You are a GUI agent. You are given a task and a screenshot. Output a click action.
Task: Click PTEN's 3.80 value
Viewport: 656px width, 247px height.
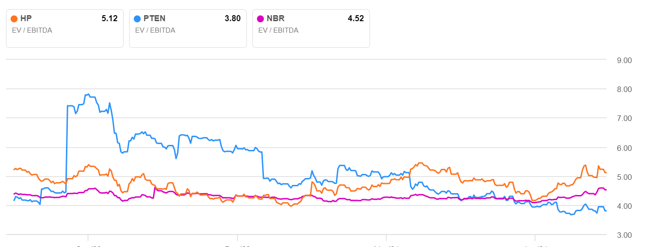(x=233, y=19)
